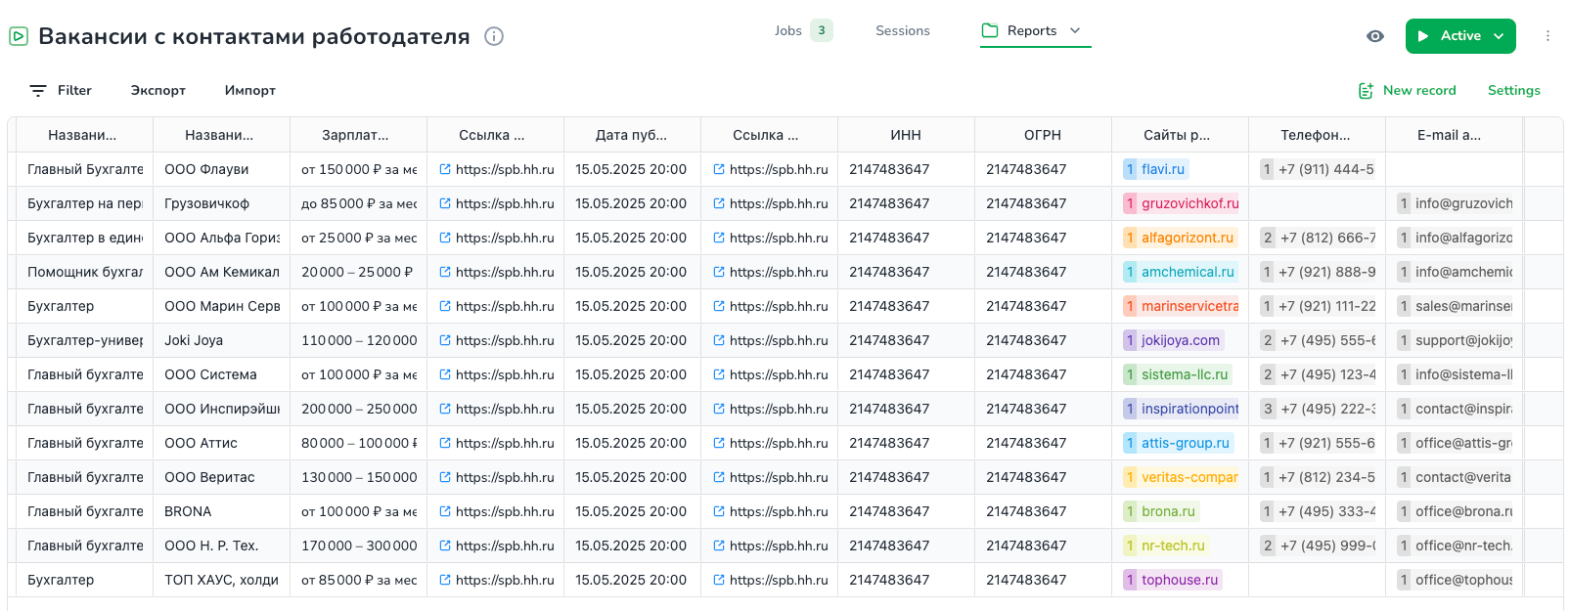Open the Экспорт menu
Screen dimensions: 1570x611
pyautogui.click(x=158, y=90)
